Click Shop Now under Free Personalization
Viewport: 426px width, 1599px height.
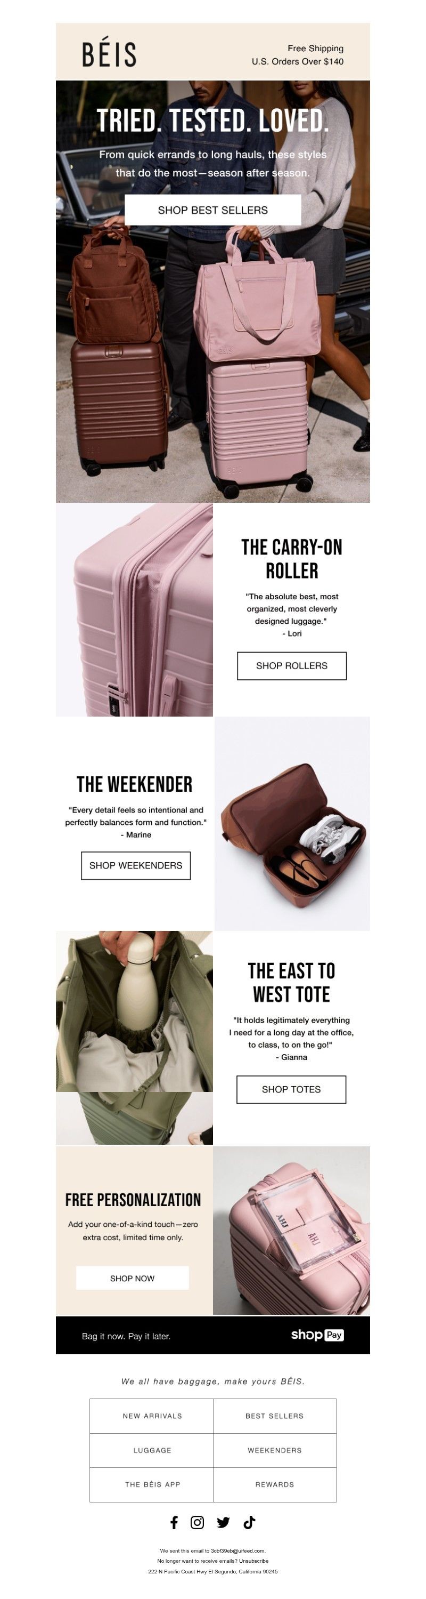coord(132,1278)
